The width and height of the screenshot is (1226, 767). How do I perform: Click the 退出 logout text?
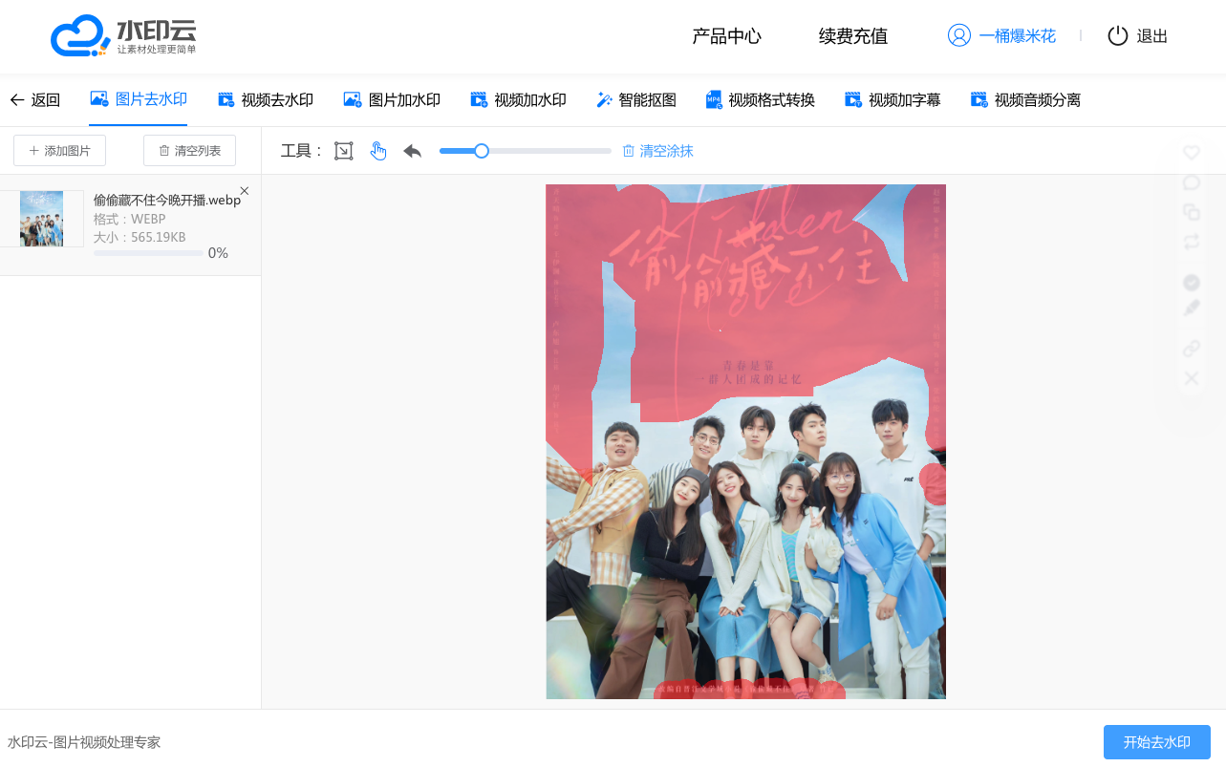(x=1152, y=36)
